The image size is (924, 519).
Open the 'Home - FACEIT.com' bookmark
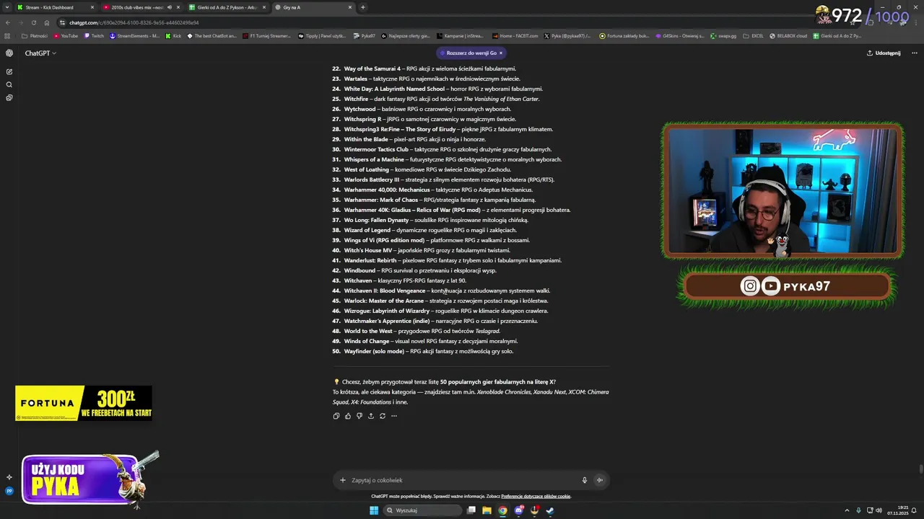coord(515,35)
